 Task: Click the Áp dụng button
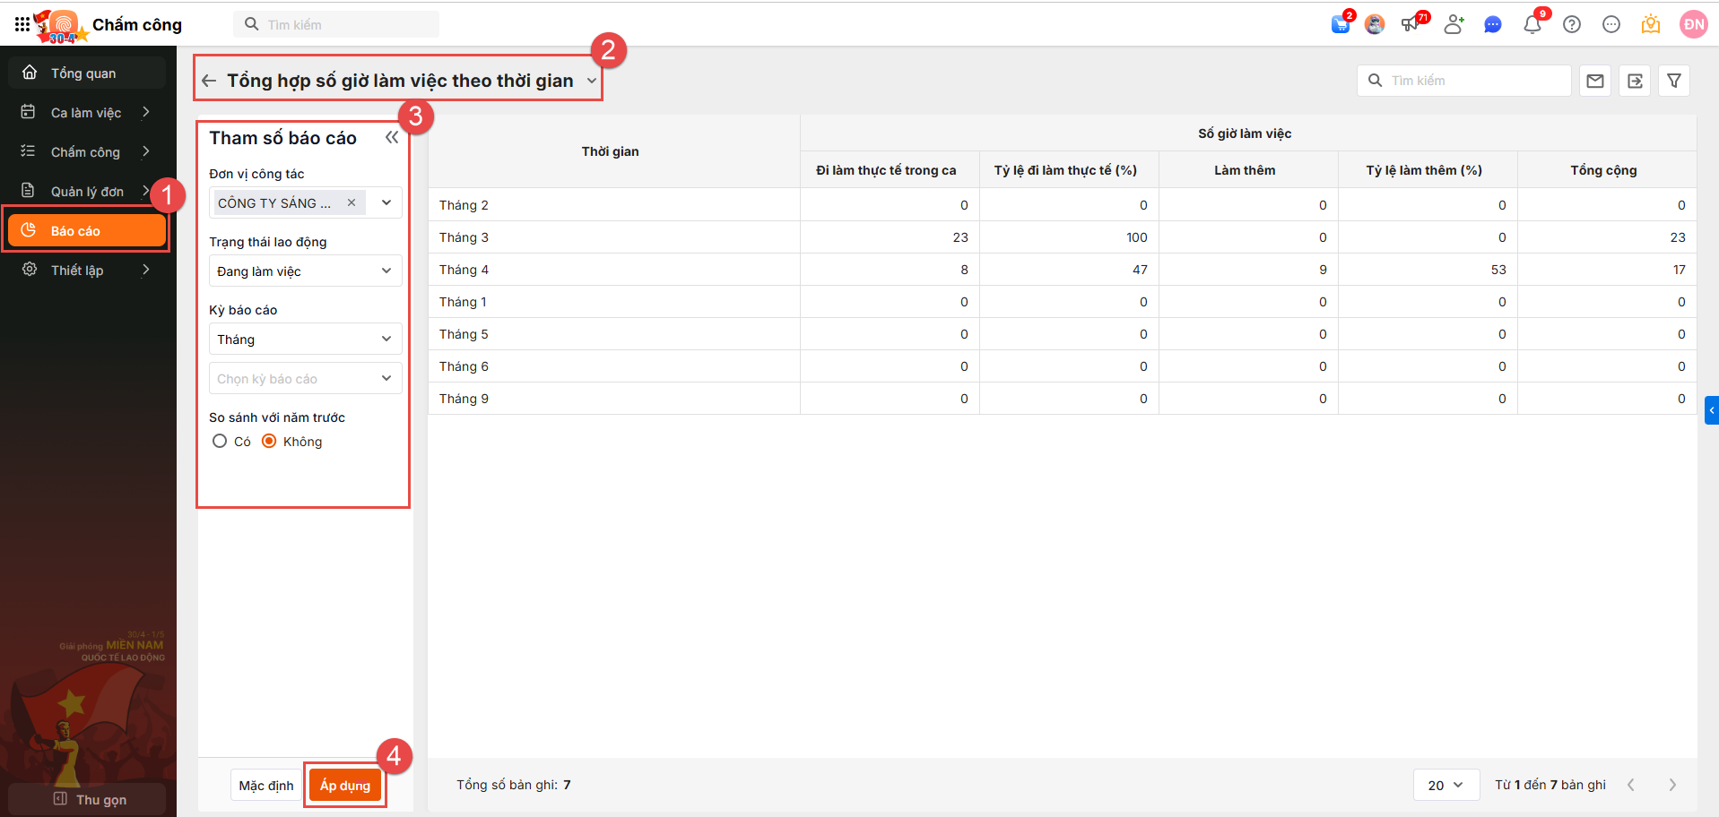(345, 786)
